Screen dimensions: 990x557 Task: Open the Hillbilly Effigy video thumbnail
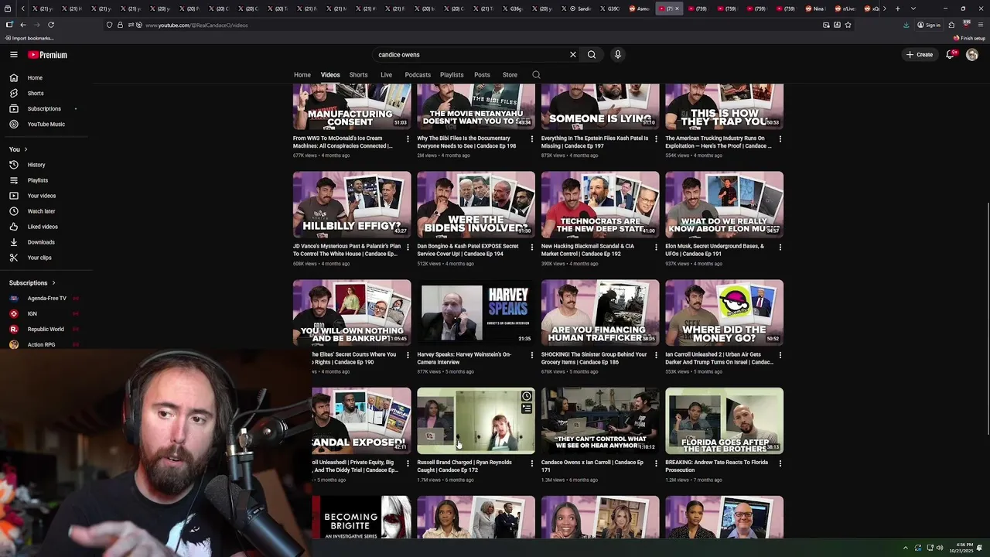(352, 204)
